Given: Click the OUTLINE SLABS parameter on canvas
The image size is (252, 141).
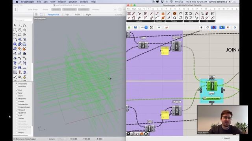Looking at the screenshot, I should pos(211,98).
